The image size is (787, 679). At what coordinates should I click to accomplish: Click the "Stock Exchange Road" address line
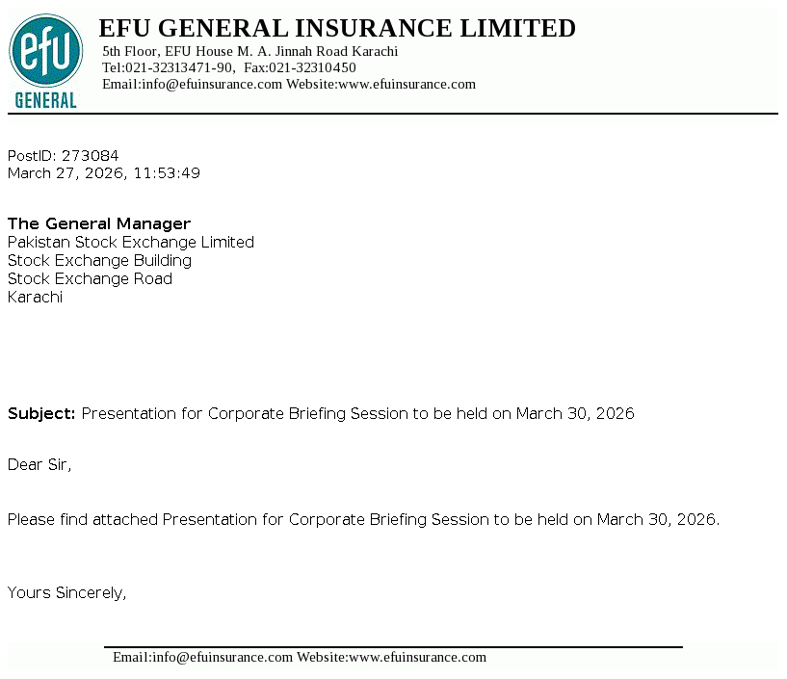pyautogui.click(x=91, y=278)
